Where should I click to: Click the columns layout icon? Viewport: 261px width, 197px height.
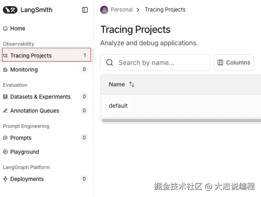click(x=220, y=63)
